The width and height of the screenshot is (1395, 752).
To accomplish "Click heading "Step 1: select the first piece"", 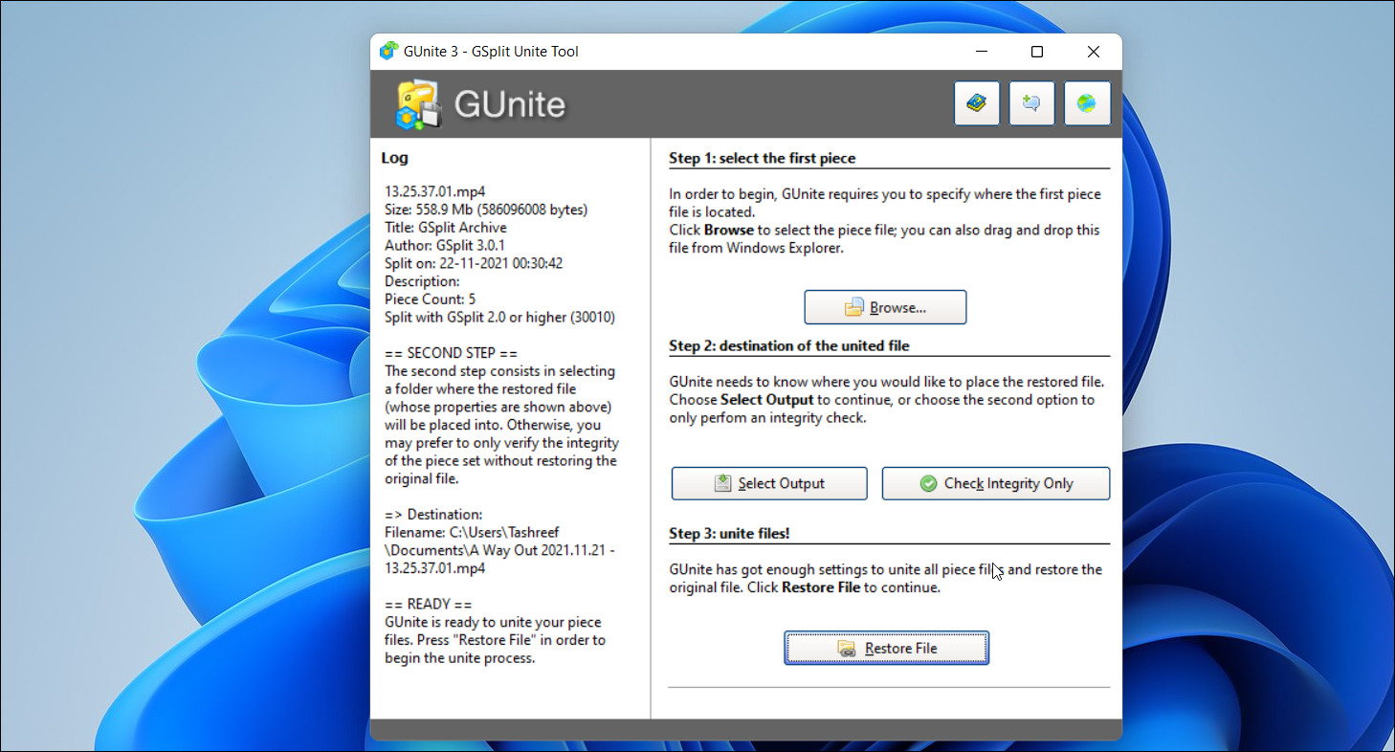I will click(763, 158).
